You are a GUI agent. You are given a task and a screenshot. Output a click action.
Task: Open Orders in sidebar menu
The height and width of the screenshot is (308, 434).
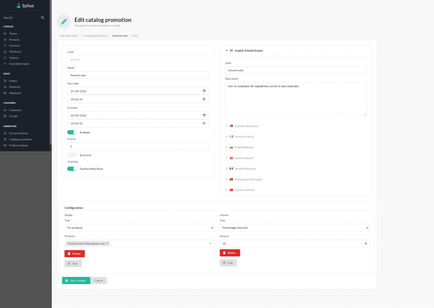coord(13,81)
